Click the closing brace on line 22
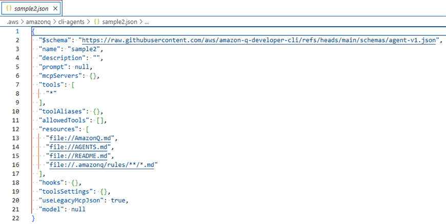The image size is (446, 224). click(x=33, y=218)
